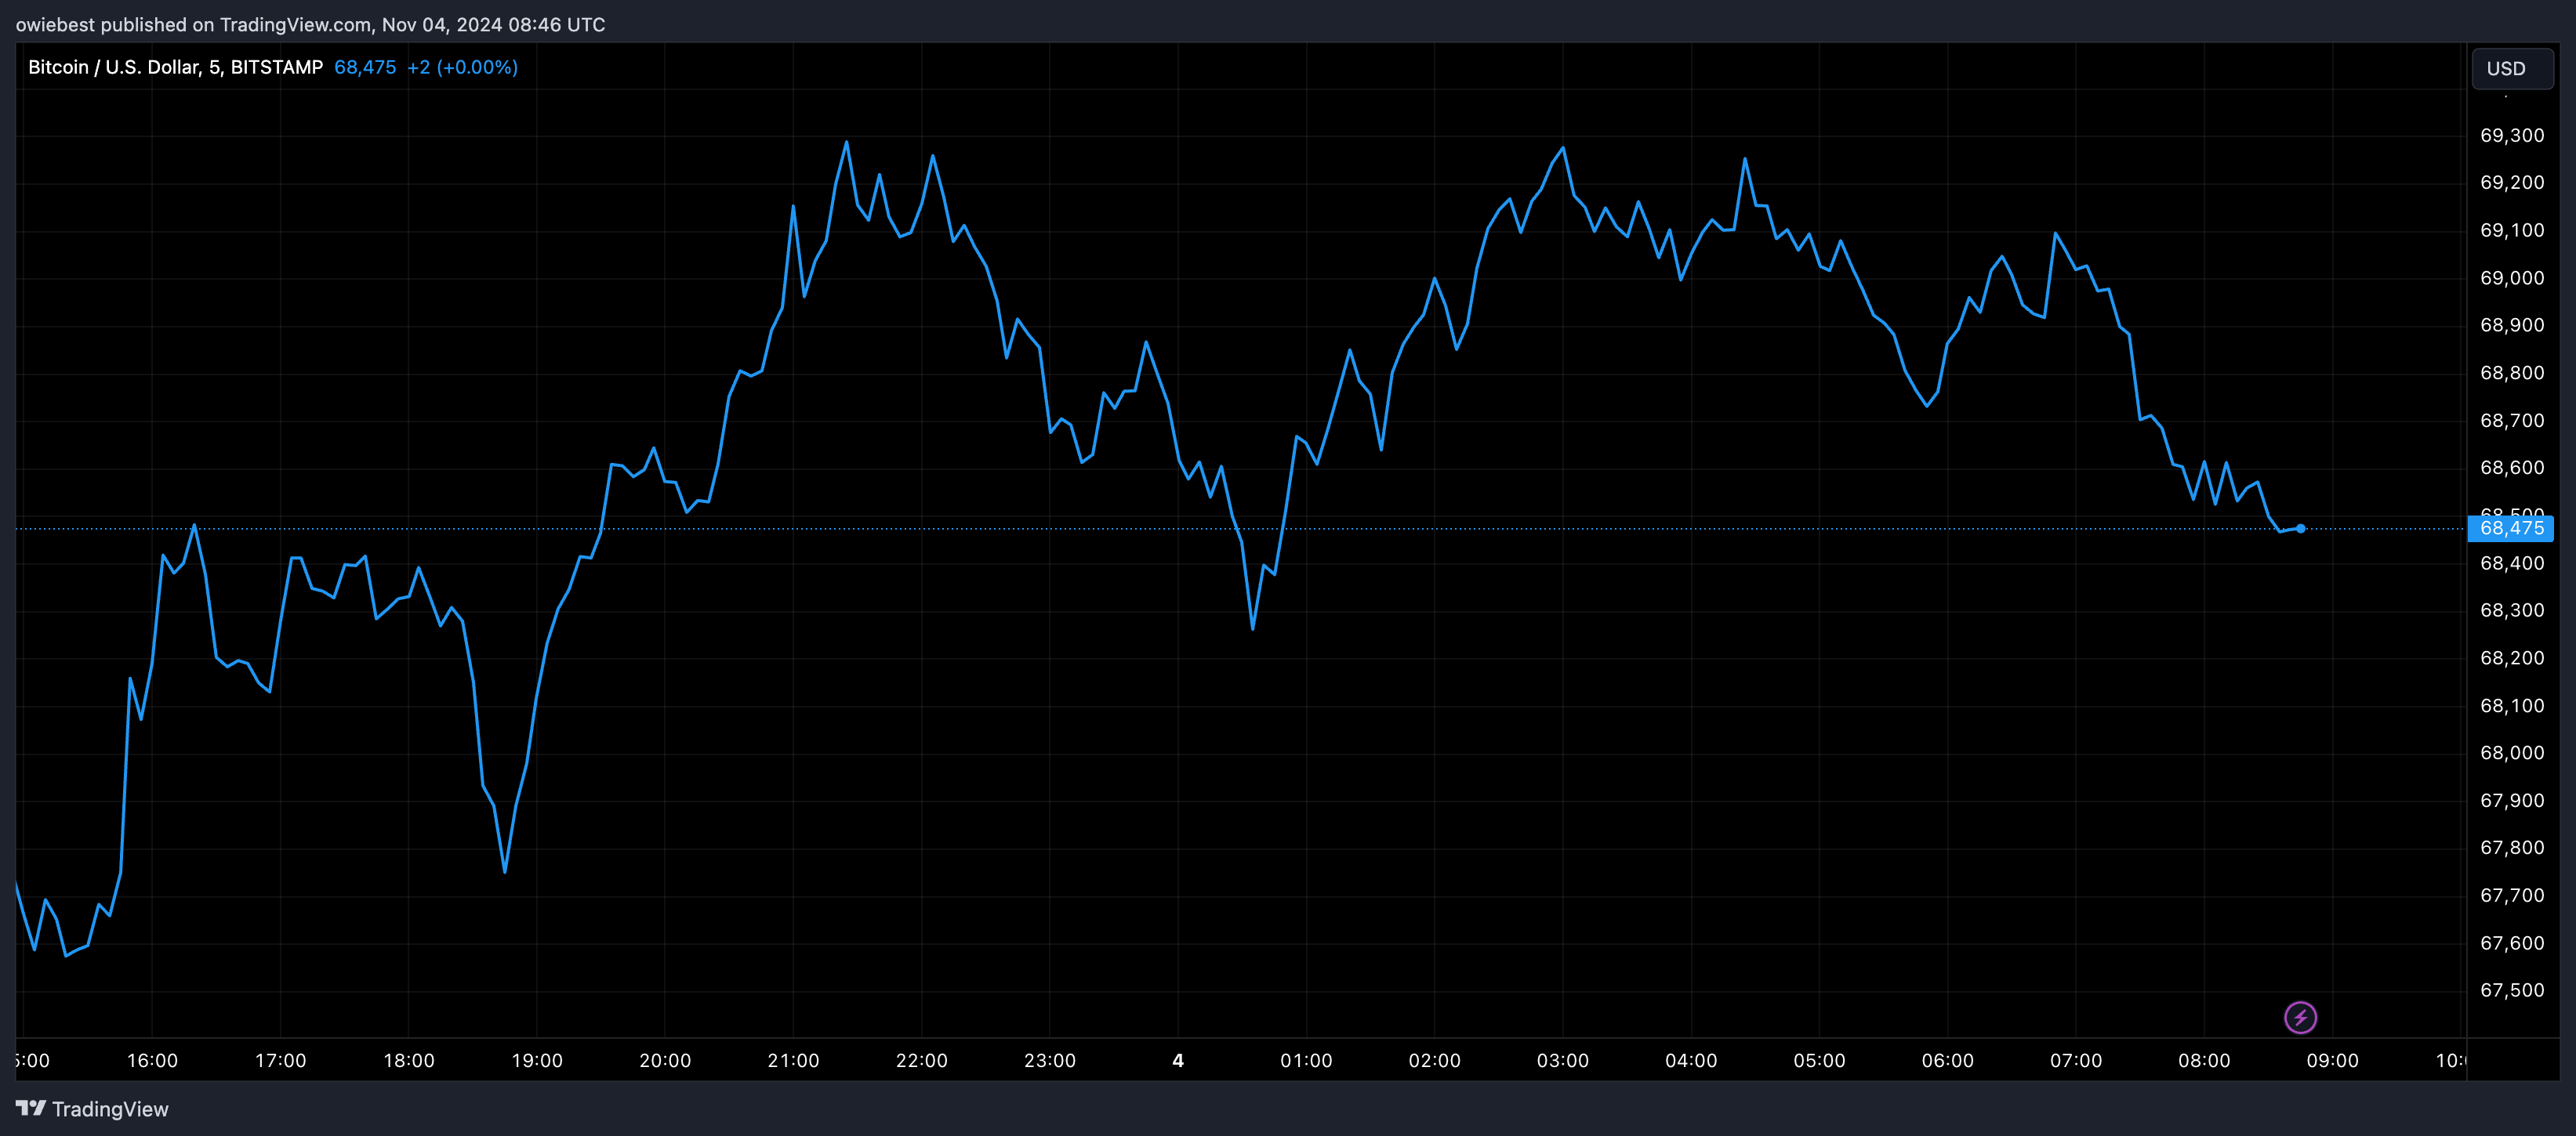
Task: Click the 18:00 time axis label
Action: [409, 1060]
